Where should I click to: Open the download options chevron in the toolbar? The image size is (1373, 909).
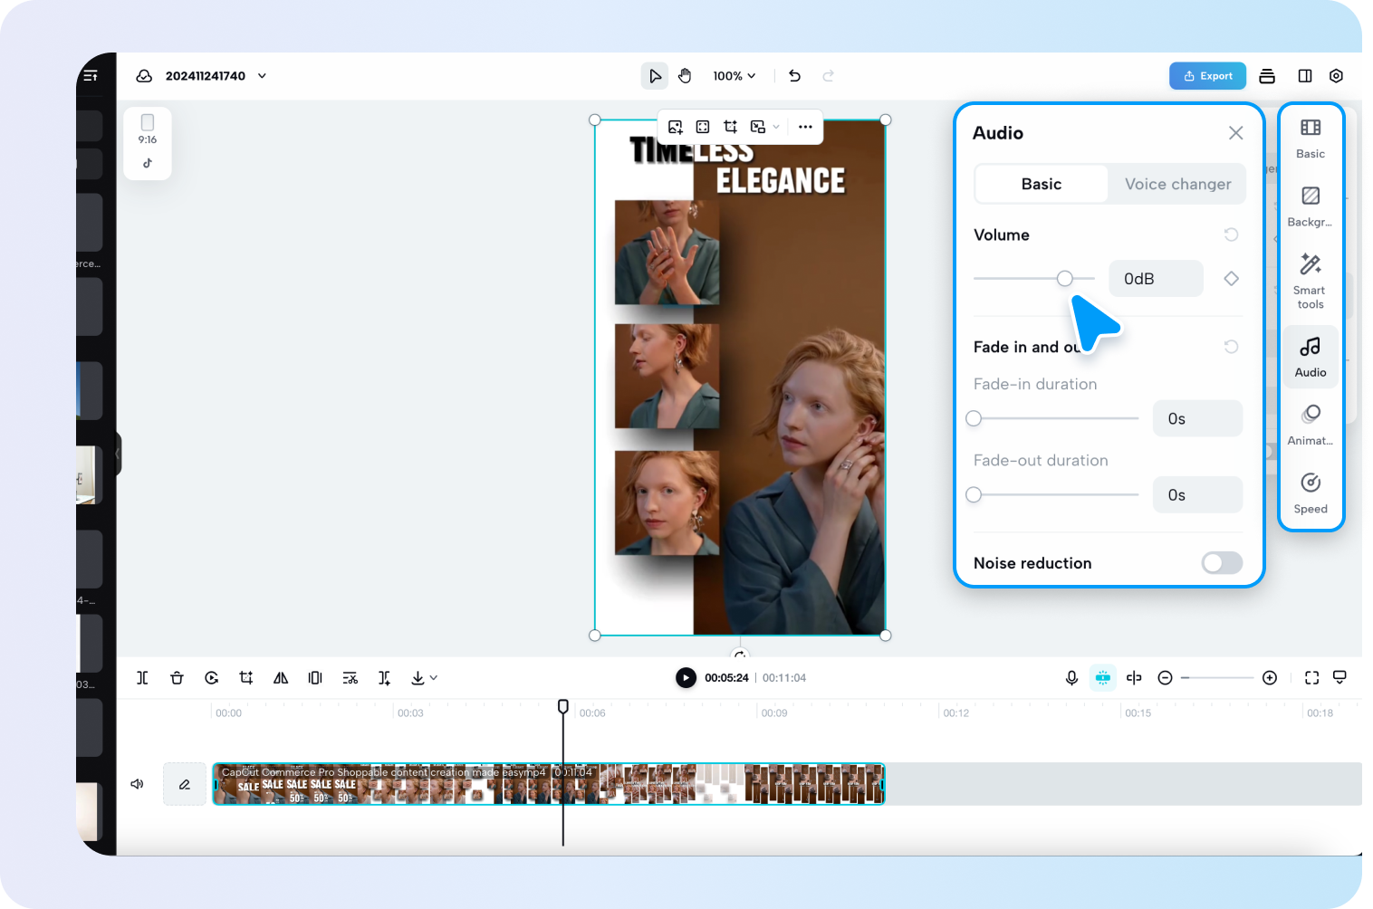tap(432, 677)
